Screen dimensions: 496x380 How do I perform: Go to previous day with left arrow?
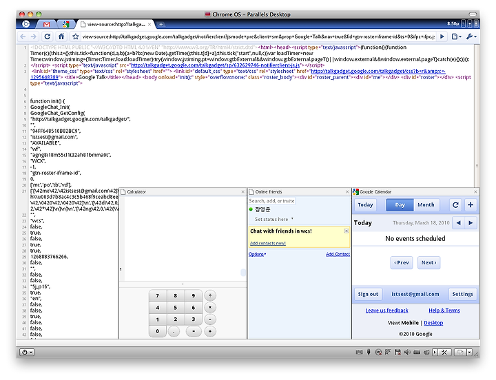(x=458, y=223)
